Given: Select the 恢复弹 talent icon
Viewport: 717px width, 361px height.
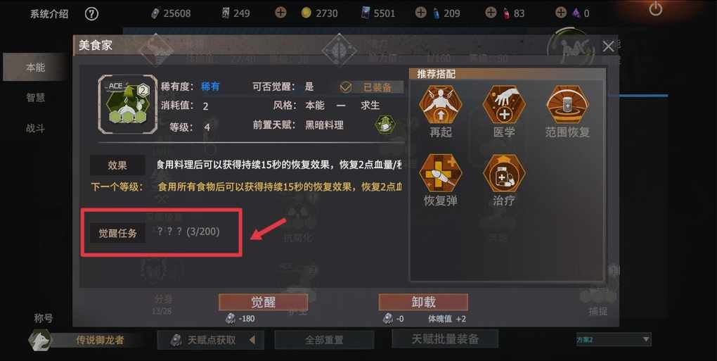Looking at the screenshot, I should 440,173.
